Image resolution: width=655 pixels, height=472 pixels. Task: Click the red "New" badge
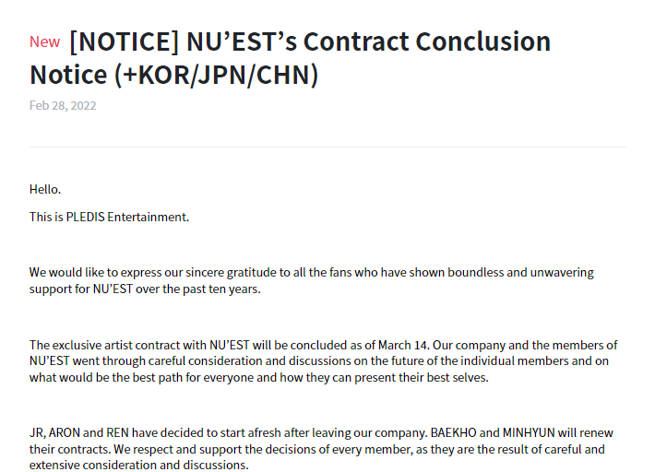point(44,41)
